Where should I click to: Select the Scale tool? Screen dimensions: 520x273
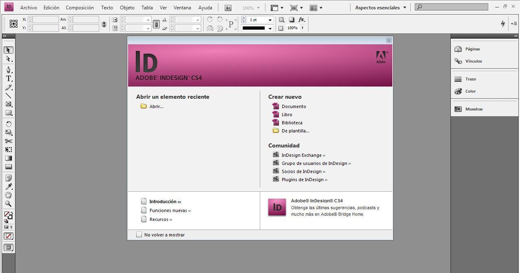click(x=8, y=132)
